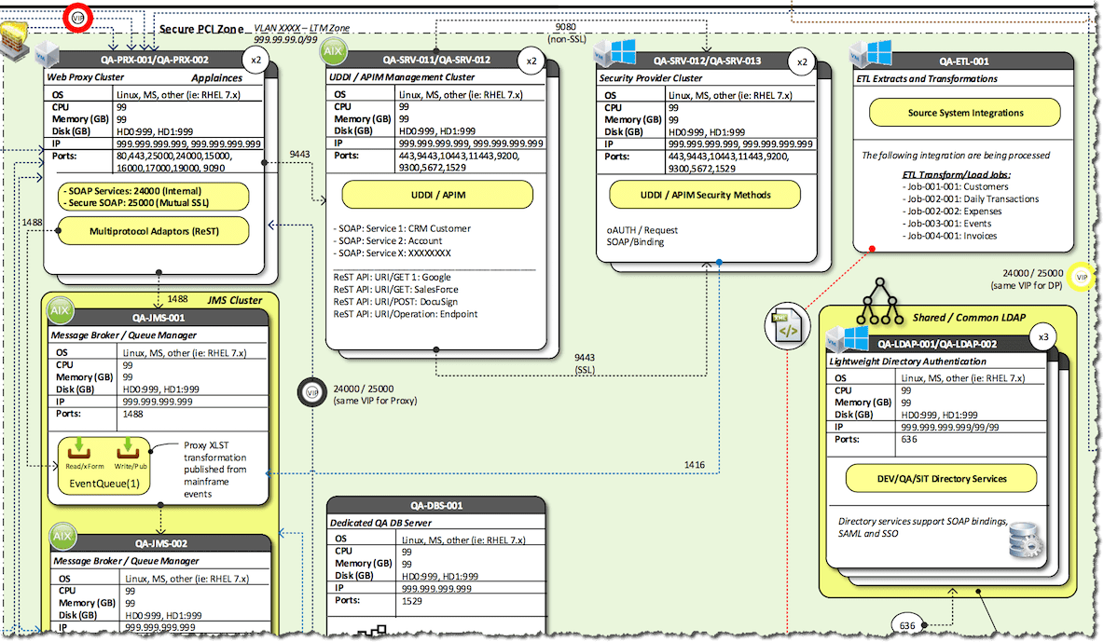Click the Multiprotocol Adaptors (ReST) button

pyautogui.click(x=152, y=231)
